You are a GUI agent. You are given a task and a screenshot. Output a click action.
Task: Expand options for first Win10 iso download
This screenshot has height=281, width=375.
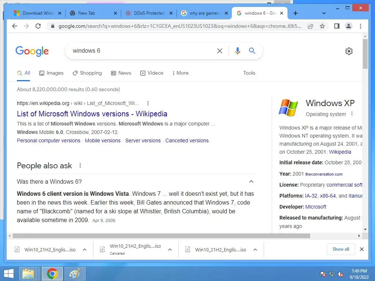[85, 250]
